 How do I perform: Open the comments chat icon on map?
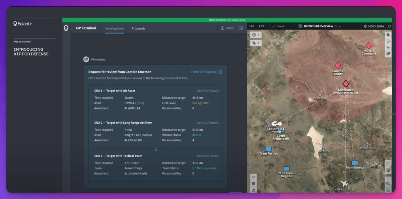coord(388,54)
